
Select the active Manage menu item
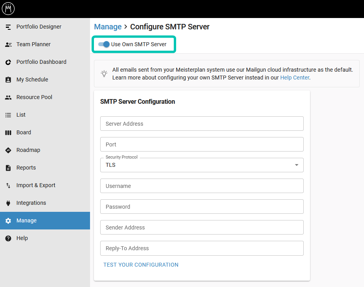tap(45, 220)
